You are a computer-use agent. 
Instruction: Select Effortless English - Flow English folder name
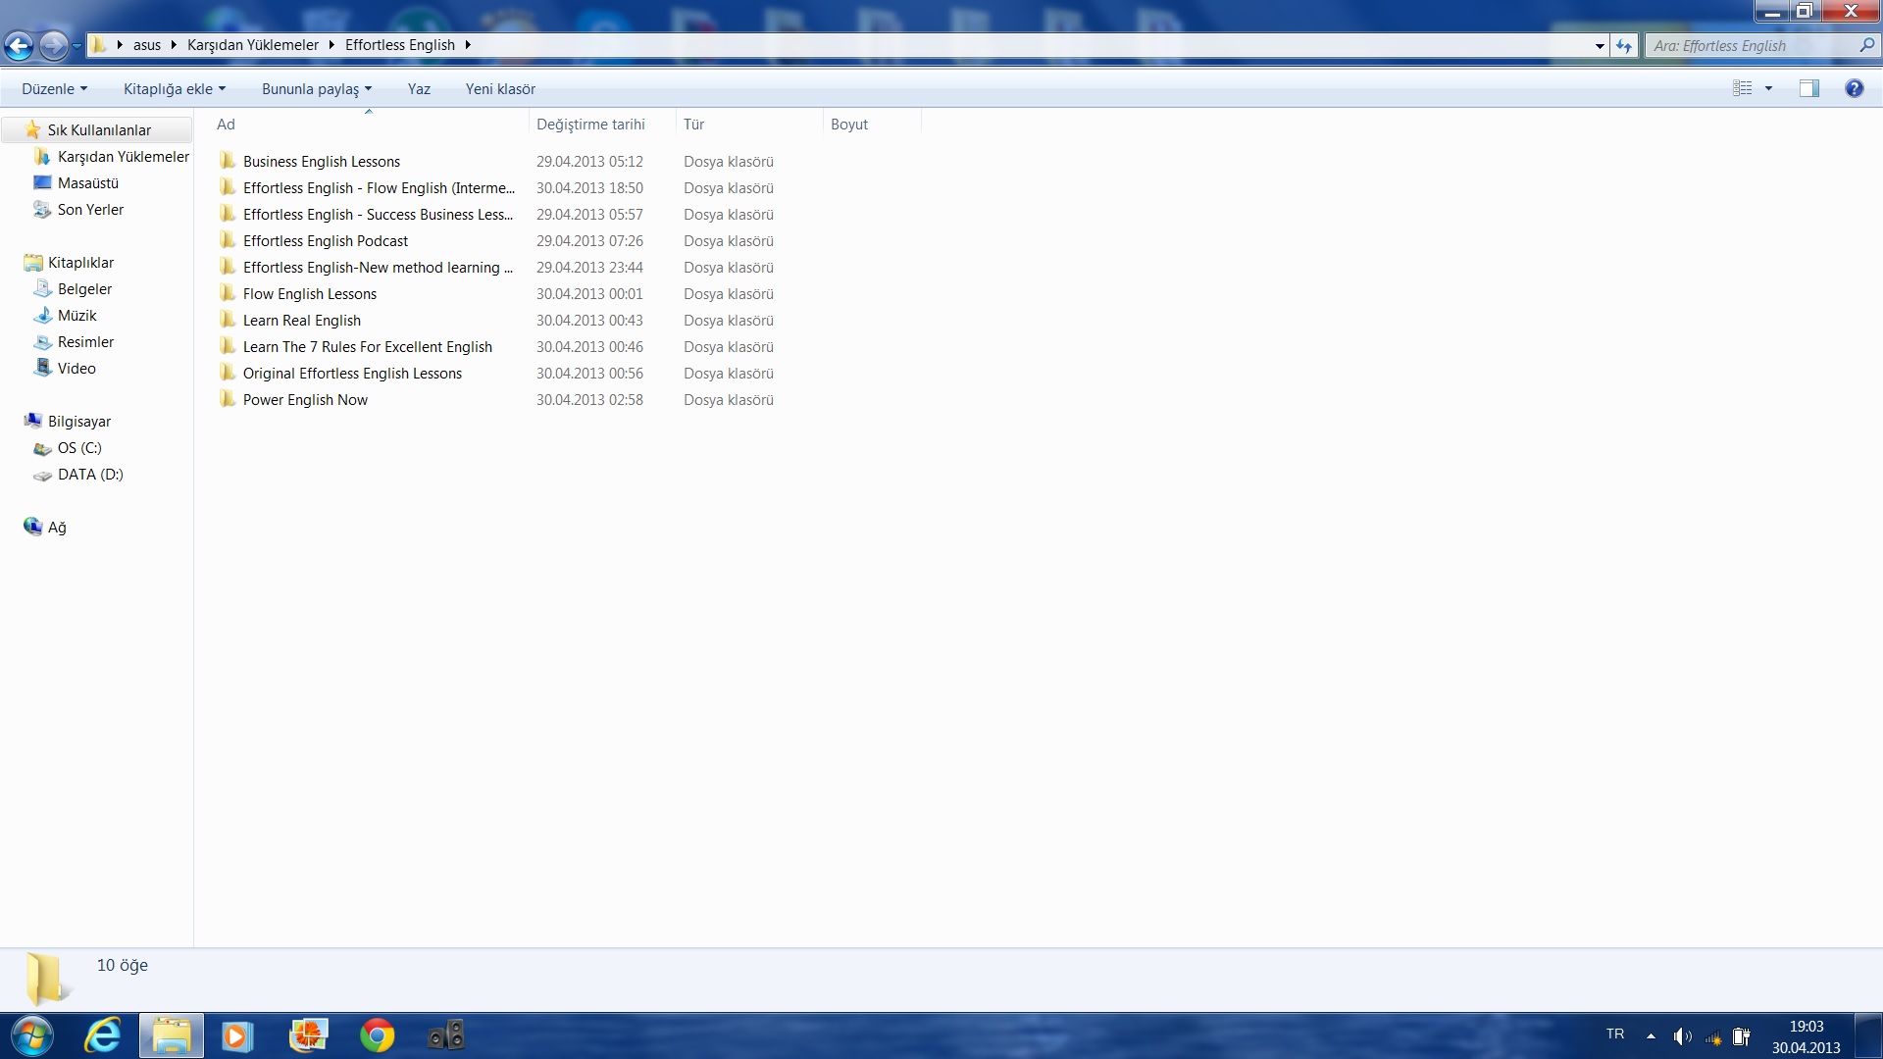point(379,188)
